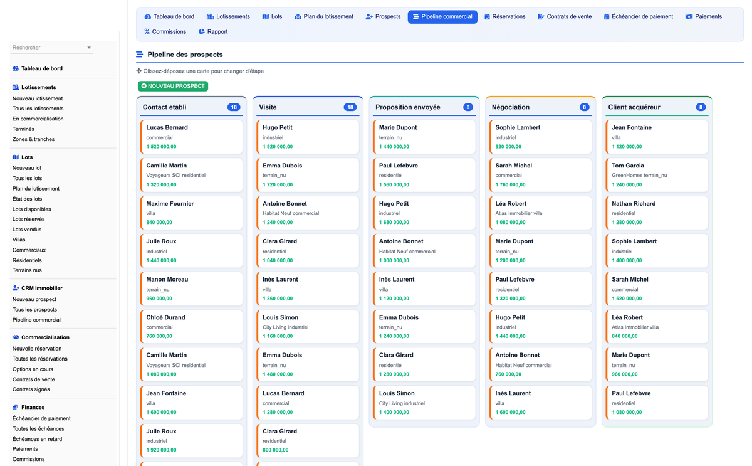Open the Rapport tab
The height and width of the screenshot is (466, 752).
[x=213, y=32]
